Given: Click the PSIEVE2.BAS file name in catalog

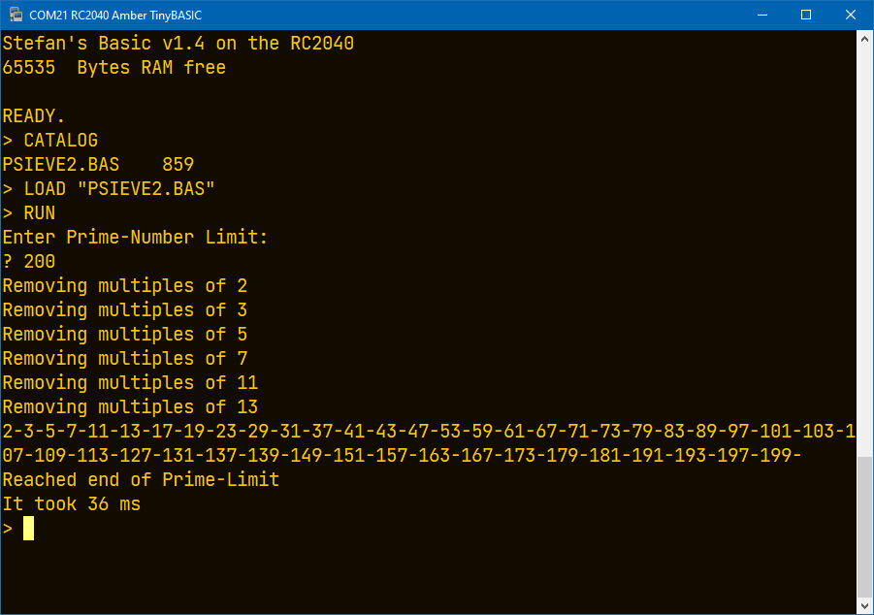Looking at the screenshot, I should tap(61, 165).
